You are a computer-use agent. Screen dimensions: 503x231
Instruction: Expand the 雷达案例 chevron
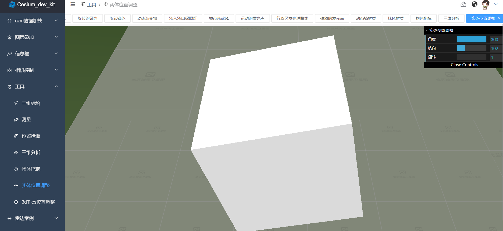pyautogui.click(x=56, y=218)
